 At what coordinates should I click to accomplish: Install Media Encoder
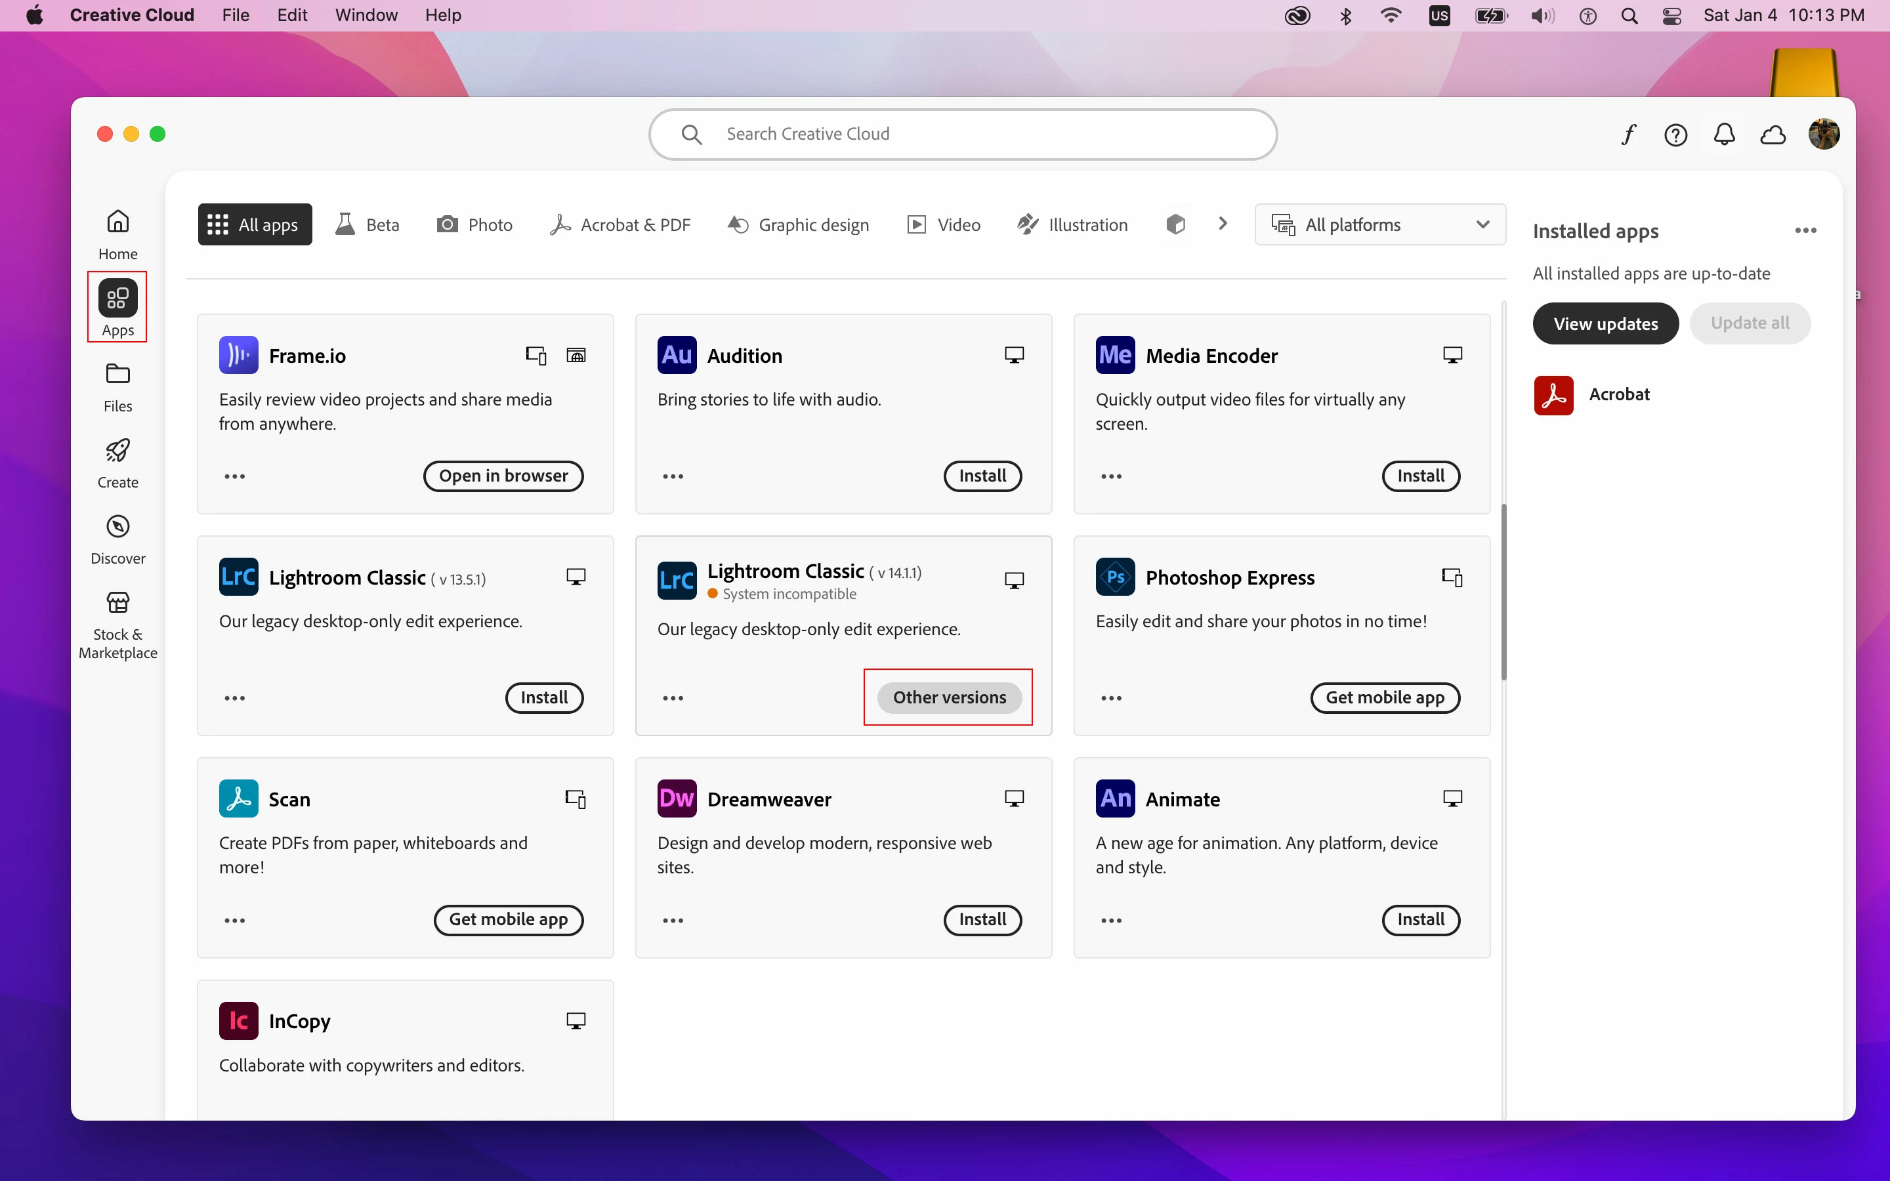coord(1420,476)
